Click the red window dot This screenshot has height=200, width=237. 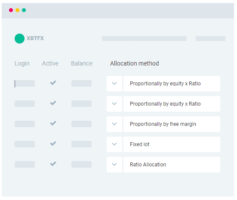coord(11,10)
